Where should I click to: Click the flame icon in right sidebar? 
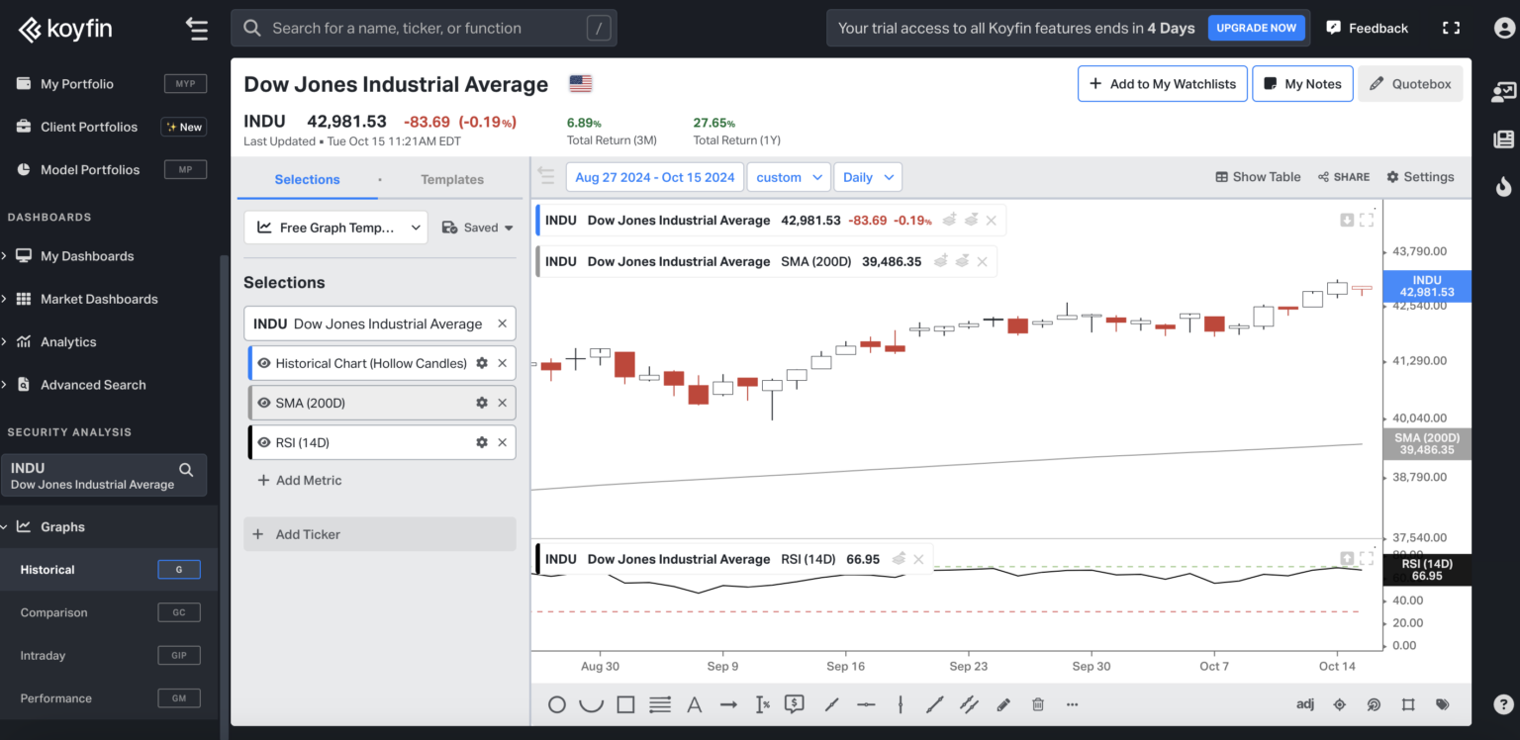pos(1503,186)
